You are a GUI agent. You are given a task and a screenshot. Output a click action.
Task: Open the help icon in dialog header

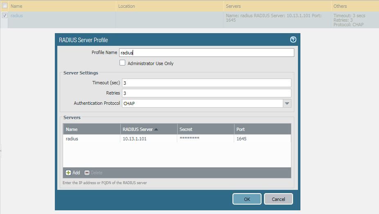point(293,40)
